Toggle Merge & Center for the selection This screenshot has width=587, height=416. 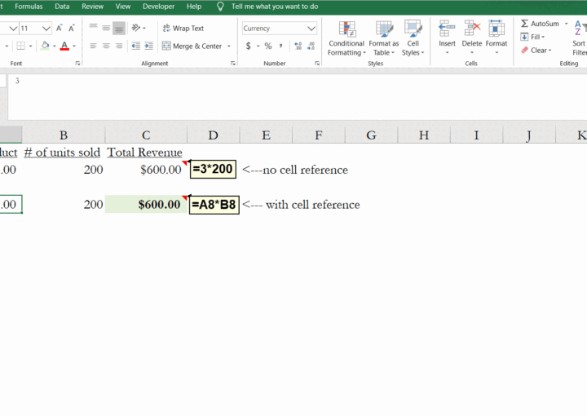[192, 46]
